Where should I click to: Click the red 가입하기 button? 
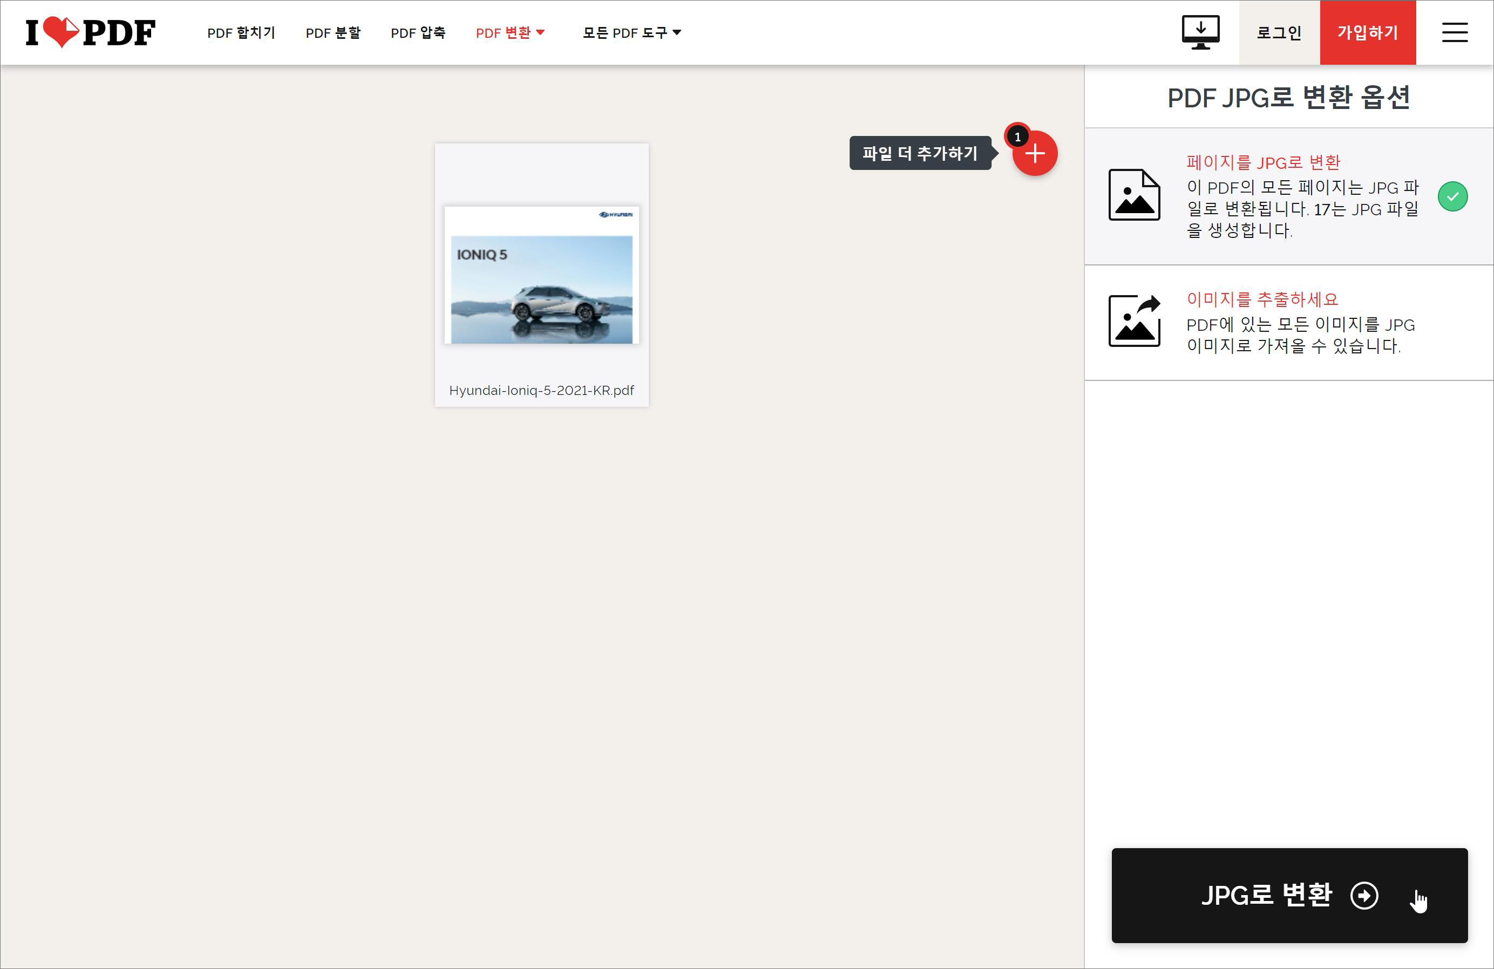(1367, 32)
